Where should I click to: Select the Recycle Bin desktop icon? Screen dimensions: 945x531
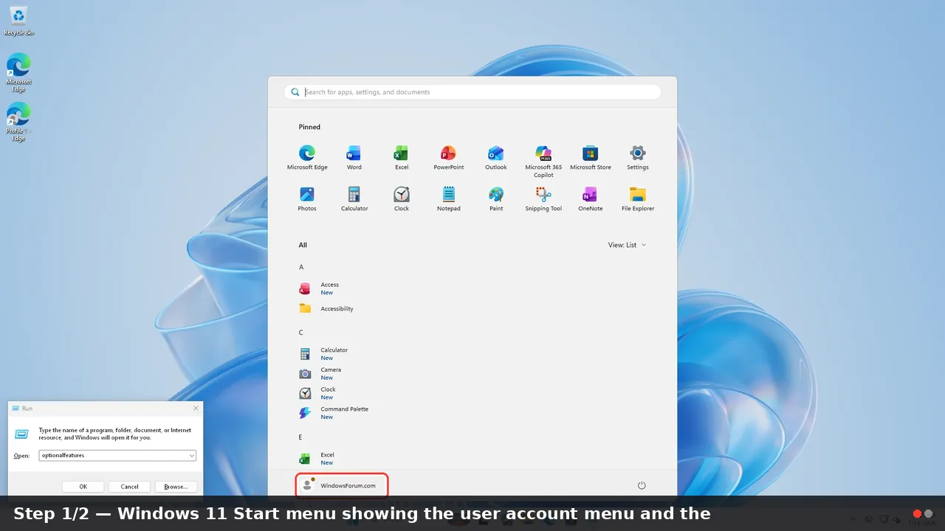[x=18, y=21]
